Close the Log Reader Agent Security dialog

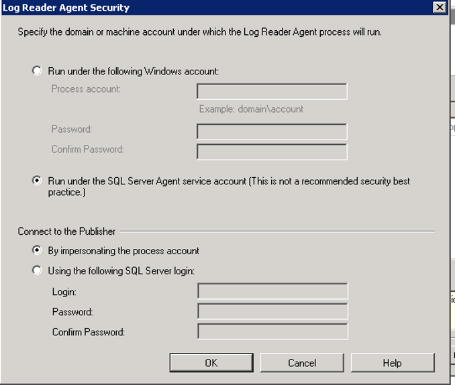point(440,7)
